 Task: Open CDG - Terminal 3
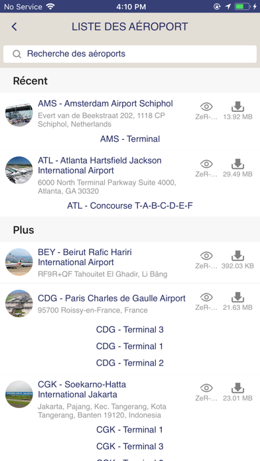pos(130,330)
